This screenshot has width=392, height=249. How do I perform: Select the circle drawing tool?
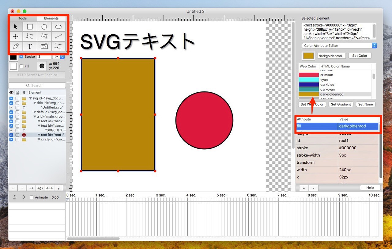click(x=44, y=27)
